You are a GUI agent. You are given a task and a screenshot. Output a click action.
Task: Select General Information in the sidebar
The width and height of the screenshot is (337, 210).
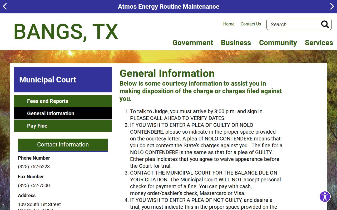[x=63, y=113]
